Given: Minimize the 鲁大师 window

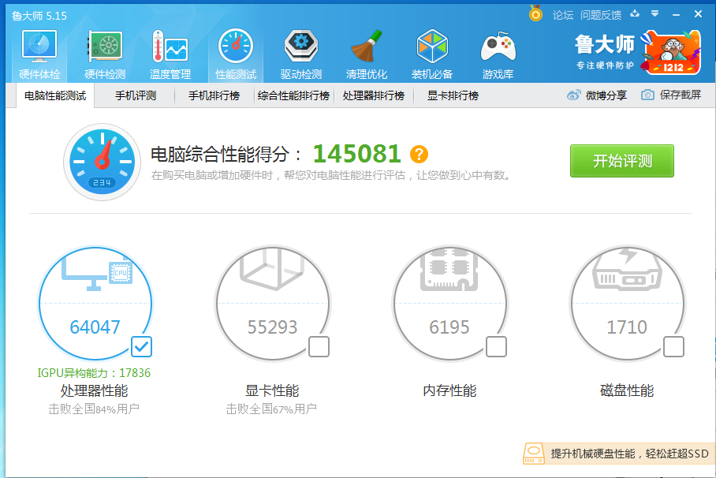Looking at the screenshot, I should pos(677,15).
